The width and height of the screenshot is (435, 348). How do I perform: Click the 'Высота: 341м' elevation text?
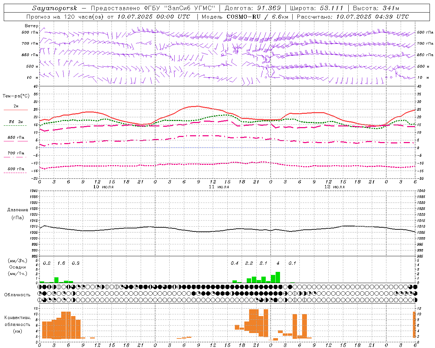[x=376, y=8]
